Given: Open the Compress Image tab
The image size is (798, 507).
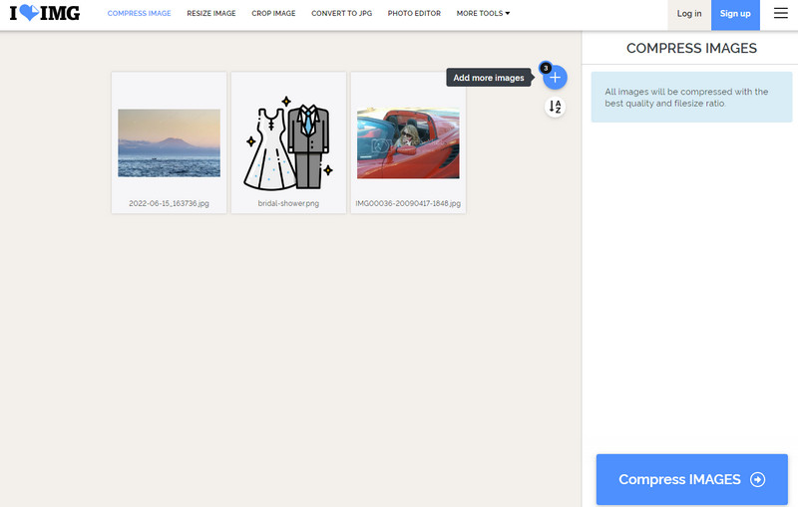Looking at the screenshot, I should (x=139, y=14).
